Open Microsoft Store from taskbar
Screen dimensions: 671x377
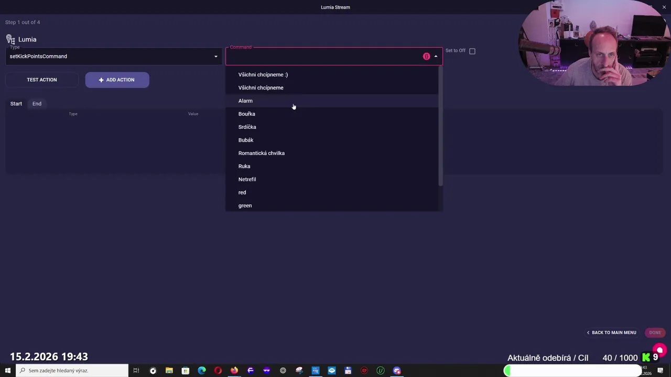click(x=186, y=371)
